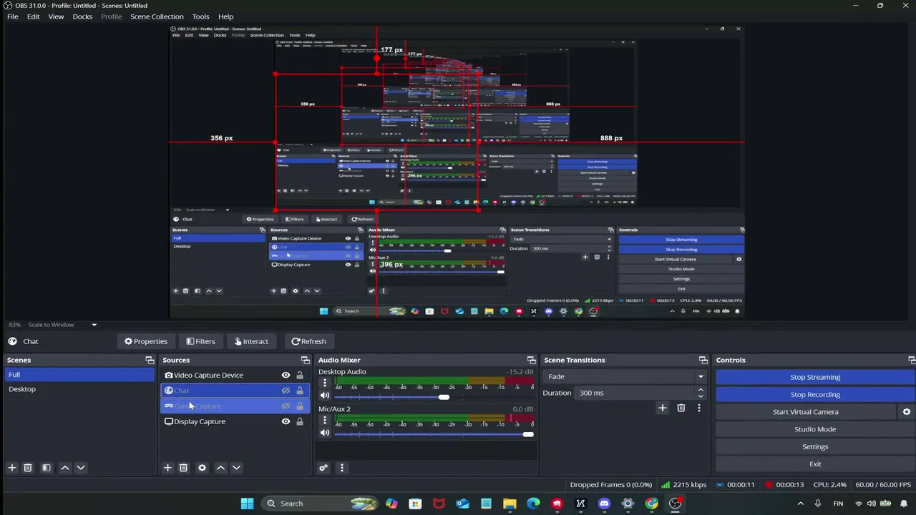Screen dimensions: 916x515
Task: Click the Mic/Aux 2 volume slider
Action: [434, 434]
